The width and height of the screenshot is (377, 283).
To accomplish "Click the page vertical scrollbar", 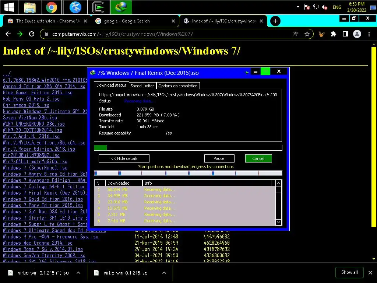I will 374,137.
